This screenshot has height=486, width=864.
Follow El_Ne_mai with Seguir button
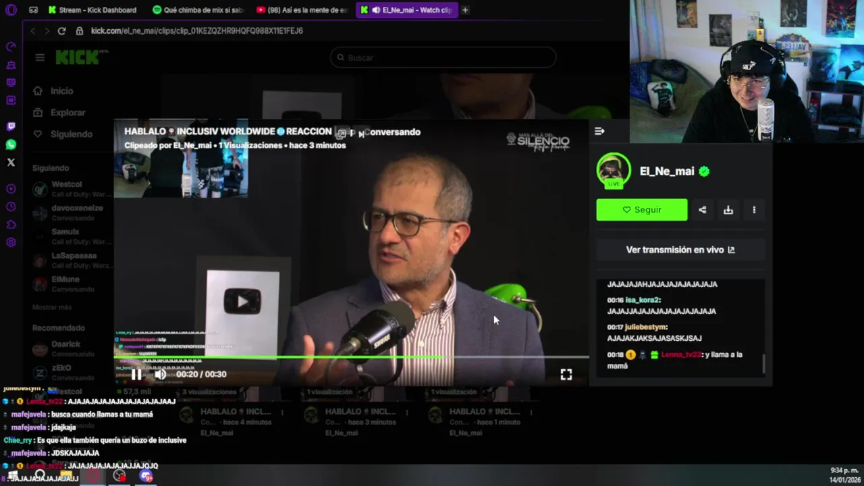click(642, 210)
